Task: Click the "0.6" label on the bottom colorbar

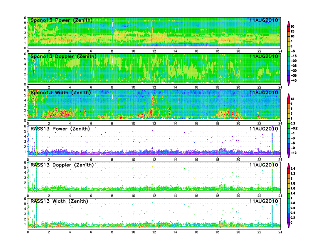Action: 293,208
